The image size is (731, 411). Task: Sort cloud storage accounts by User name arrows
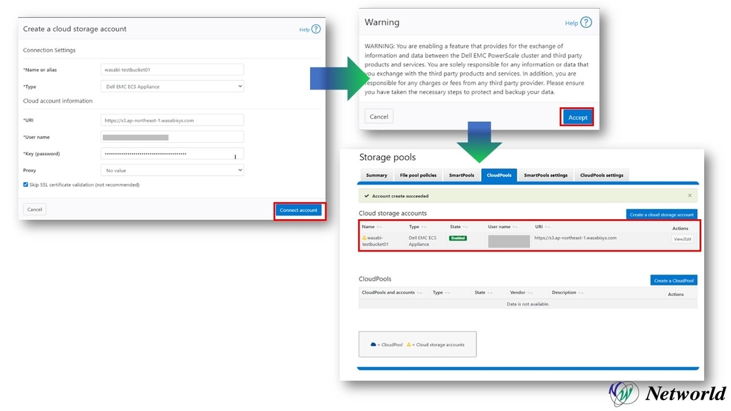tap(515, 227)
